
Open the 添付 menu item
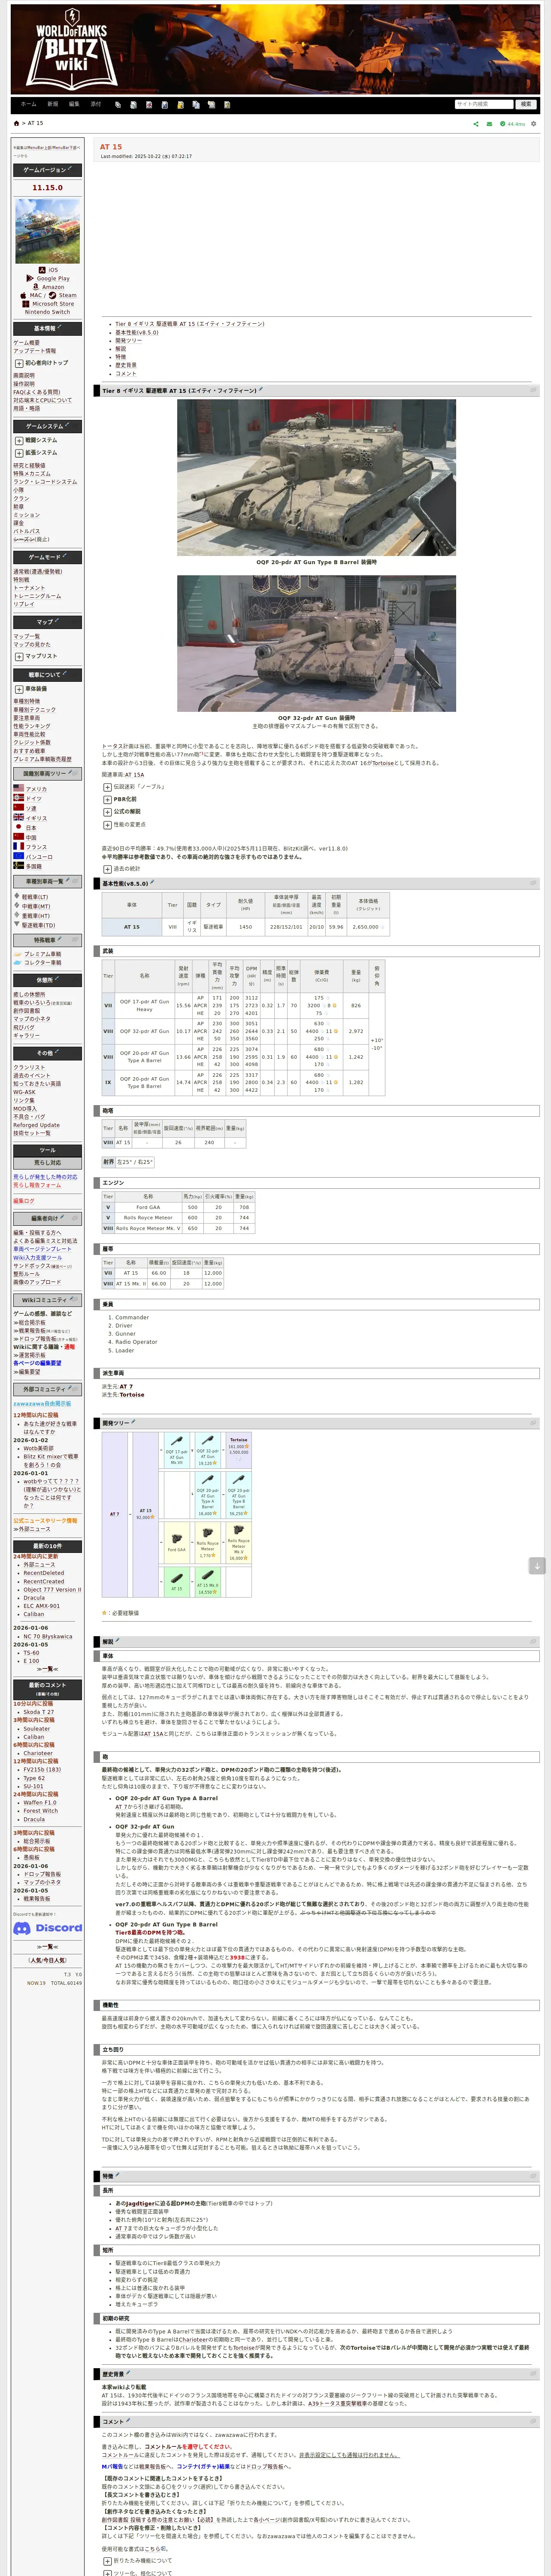(96, 104)
